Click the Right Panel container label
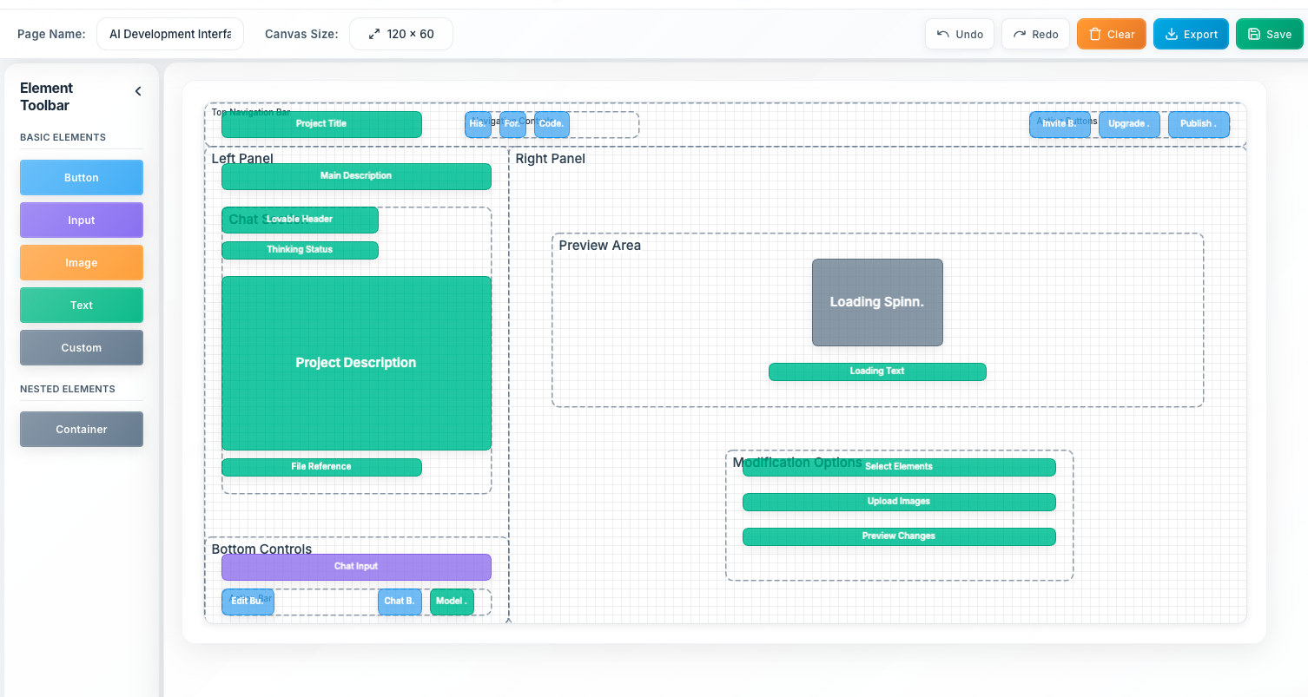 (550, 159)
